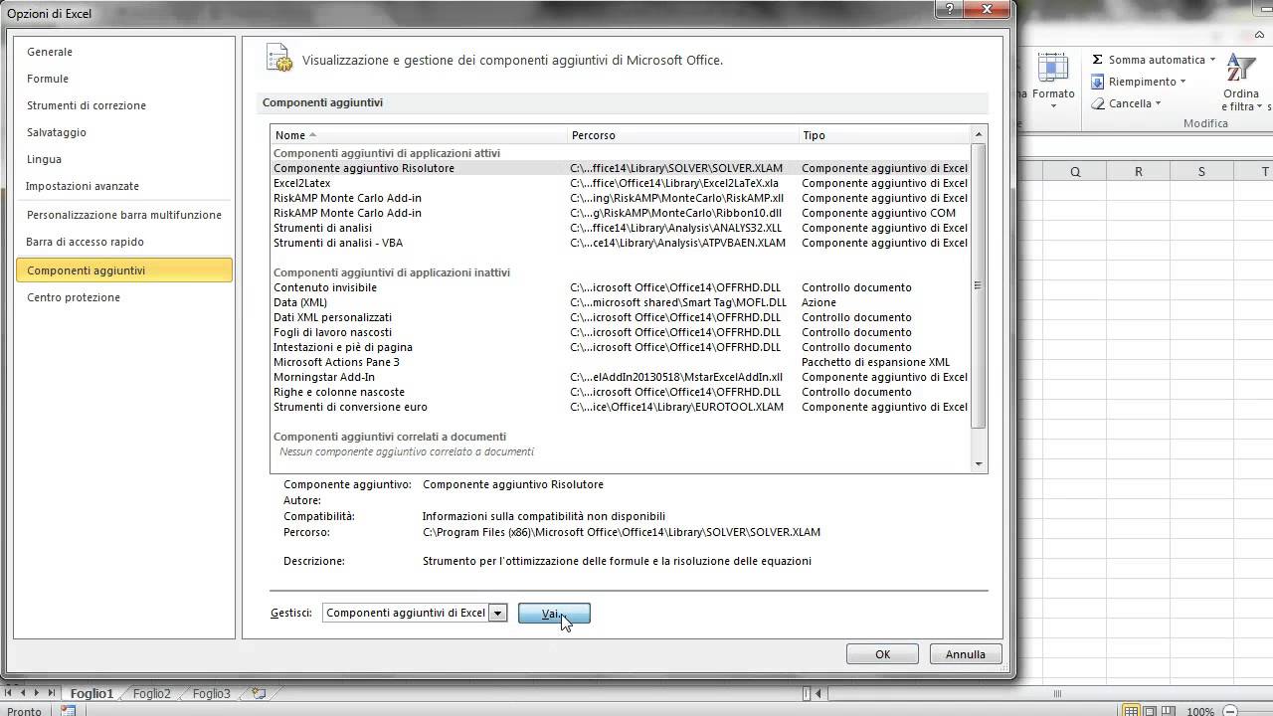This screenshot has width=1273, height=716.
Task: Click the add-in list vertical scrollbar thumb
Action: pyautogui.click(x=979, y=285)
